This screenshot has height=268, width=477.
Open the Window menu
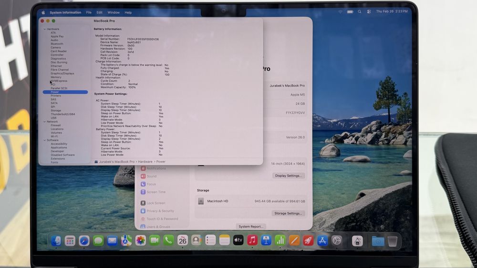(114, 12)
